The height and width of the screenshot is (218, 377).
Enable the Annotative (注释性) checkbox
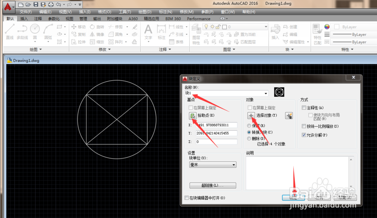point(304,108)
